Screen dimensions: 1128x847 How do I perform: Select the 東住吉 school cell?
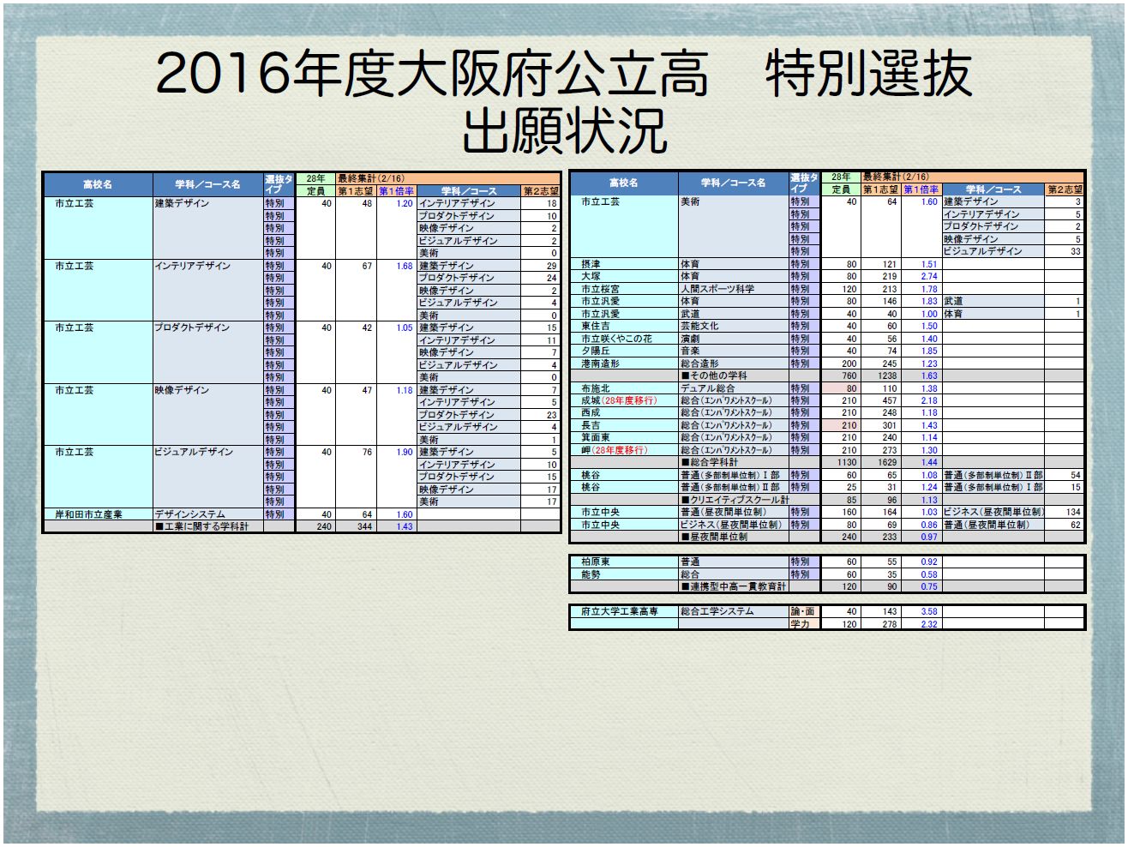(x=624, y=326)
